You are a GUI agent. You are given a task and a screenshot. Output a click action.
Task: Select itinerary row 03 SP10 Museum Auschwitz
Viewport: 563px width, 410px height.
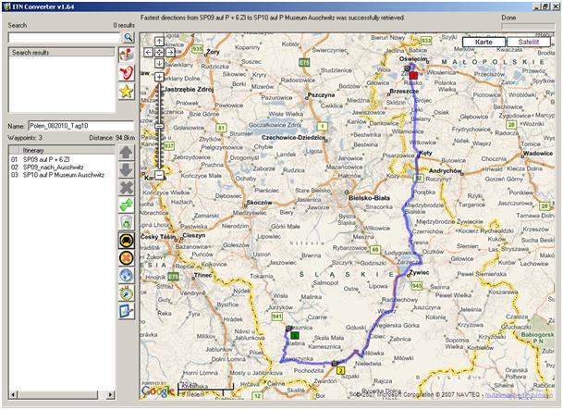tap(62, 175)
